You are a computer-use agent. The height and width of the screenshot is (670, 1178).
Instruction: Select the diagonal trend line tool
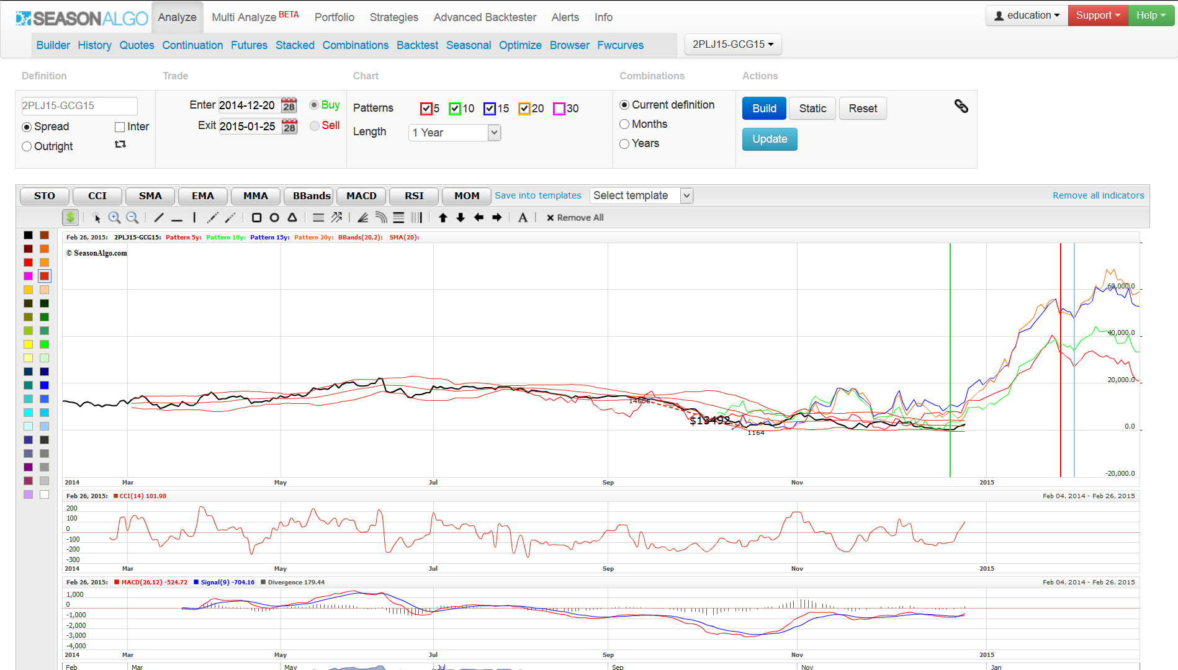[x=159, y=218]
